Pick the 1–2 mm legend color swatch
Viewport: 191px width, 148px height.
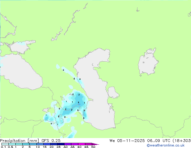19,144
